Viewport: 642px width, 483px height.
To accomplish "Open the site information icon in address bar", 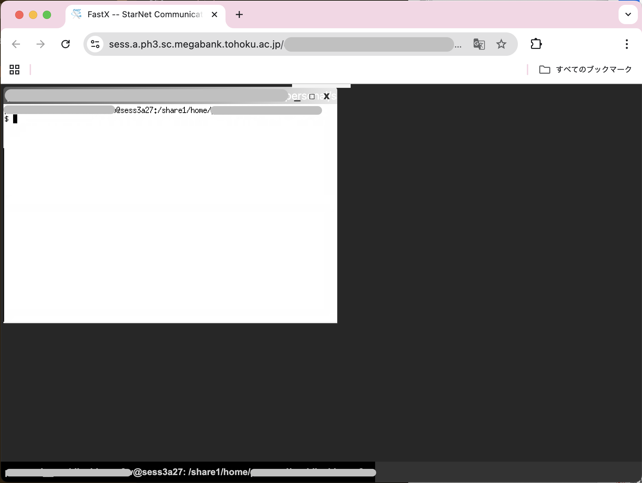I will pos(95,44).
